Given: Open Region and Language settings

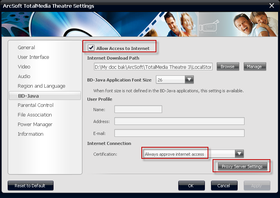Looking at the screenshot, I should coord(42,86).
